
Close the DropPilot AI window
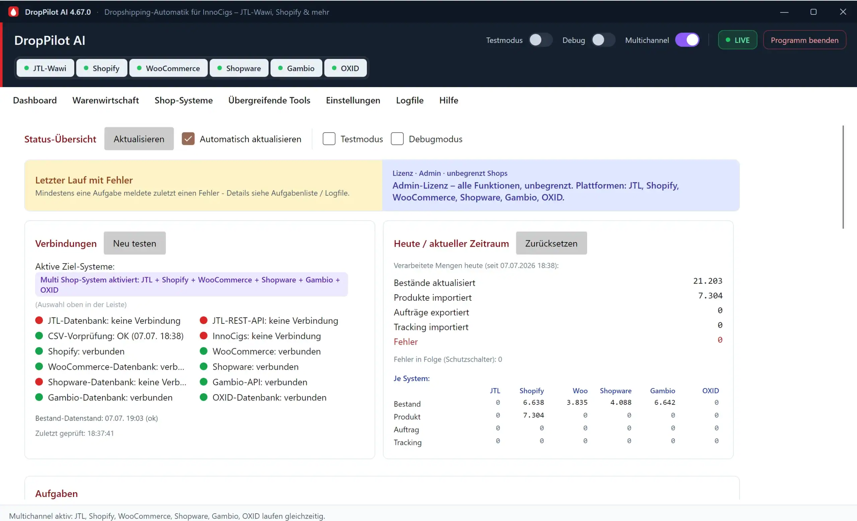click(843, 12)
